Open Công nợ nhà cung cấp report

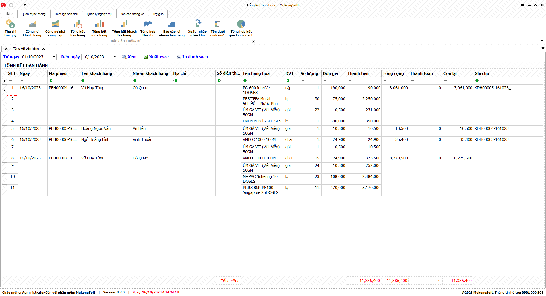click(x=55, y=28)
